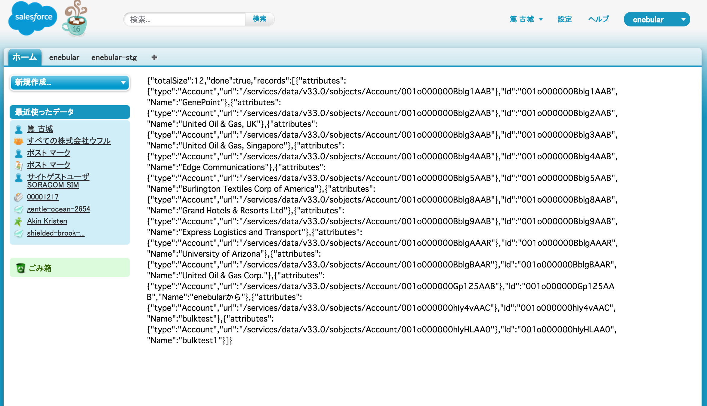Switch to the enebular tab
The height and width of the screenshot is (406, 707).
tap(64, 57)
